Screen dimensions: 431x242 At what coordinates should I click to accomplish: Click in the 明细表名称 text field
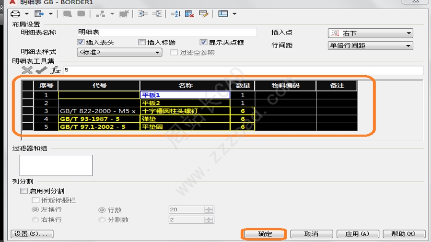[167, 33]
